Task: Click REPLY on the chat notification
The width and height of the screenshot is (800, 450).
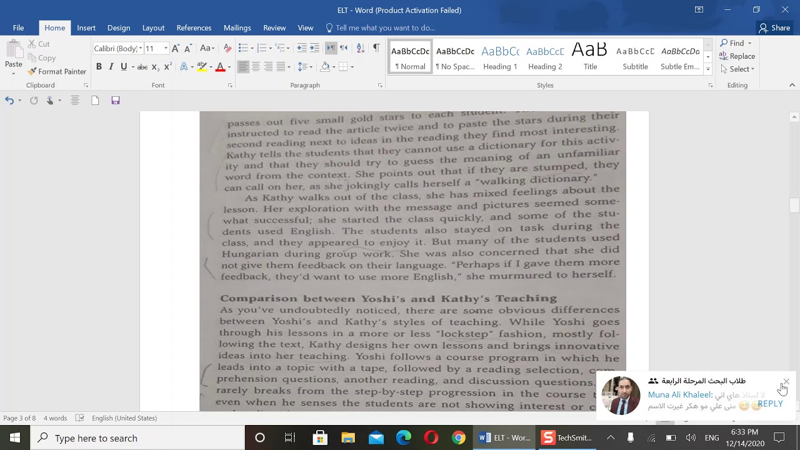Action: coord(770,404)
